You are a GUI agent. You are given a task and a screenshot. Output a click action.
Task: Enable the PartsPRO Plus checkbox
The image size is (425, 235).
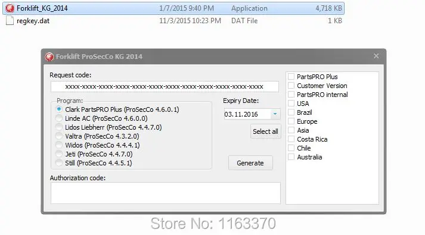tap(291, 77)
